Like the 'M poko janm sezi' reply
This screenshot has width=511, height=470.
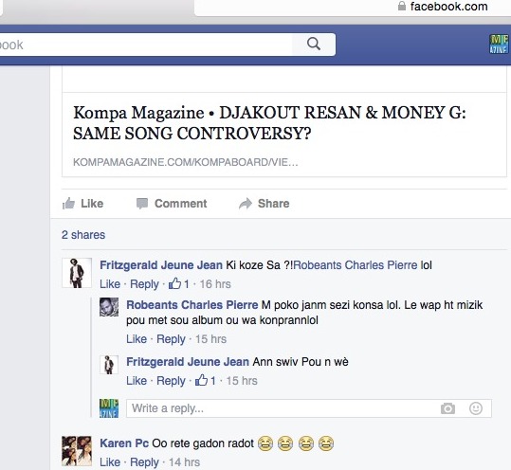137,339
